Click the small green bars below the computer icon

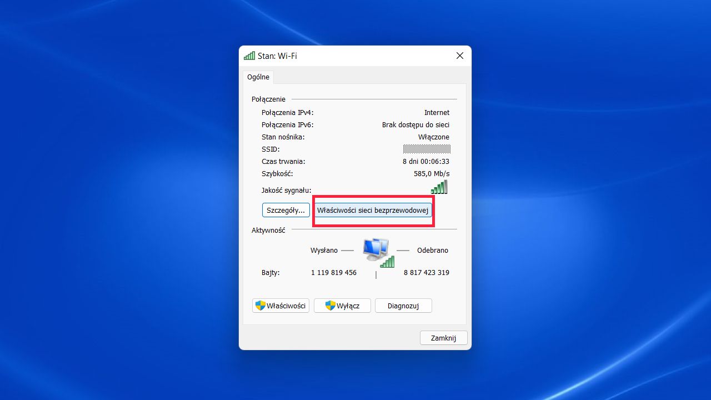point(387,262)
